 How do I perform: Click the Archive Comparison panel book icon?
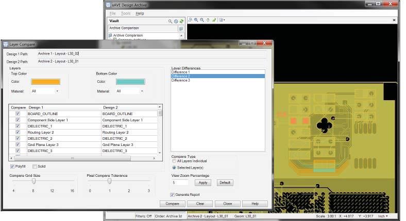(181, 28)
